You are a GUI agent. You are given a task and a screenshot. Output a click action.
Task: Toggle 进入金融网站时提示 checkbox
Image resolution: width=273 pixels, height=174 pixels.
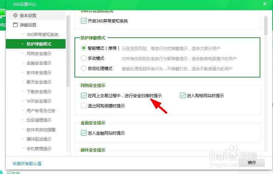coord(84,133)
